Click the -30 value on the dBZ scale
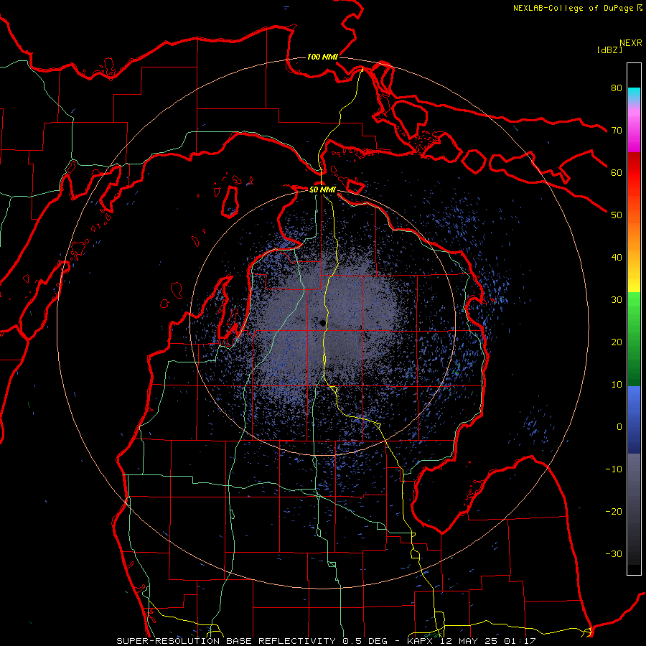 [x=614, y=553]
